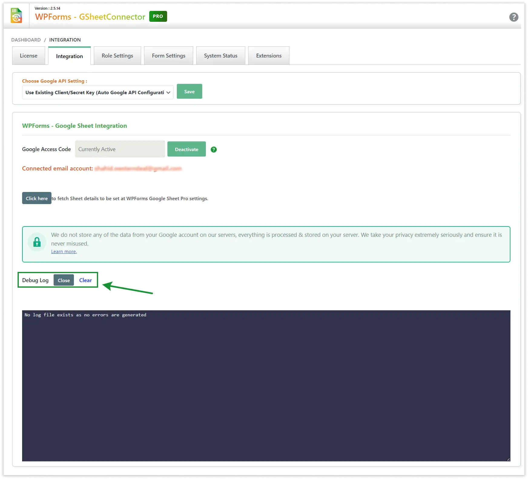Navigate back using the DASHBOARD breadcrumb
The image size is (528, 479).
(x=26, y=40)
